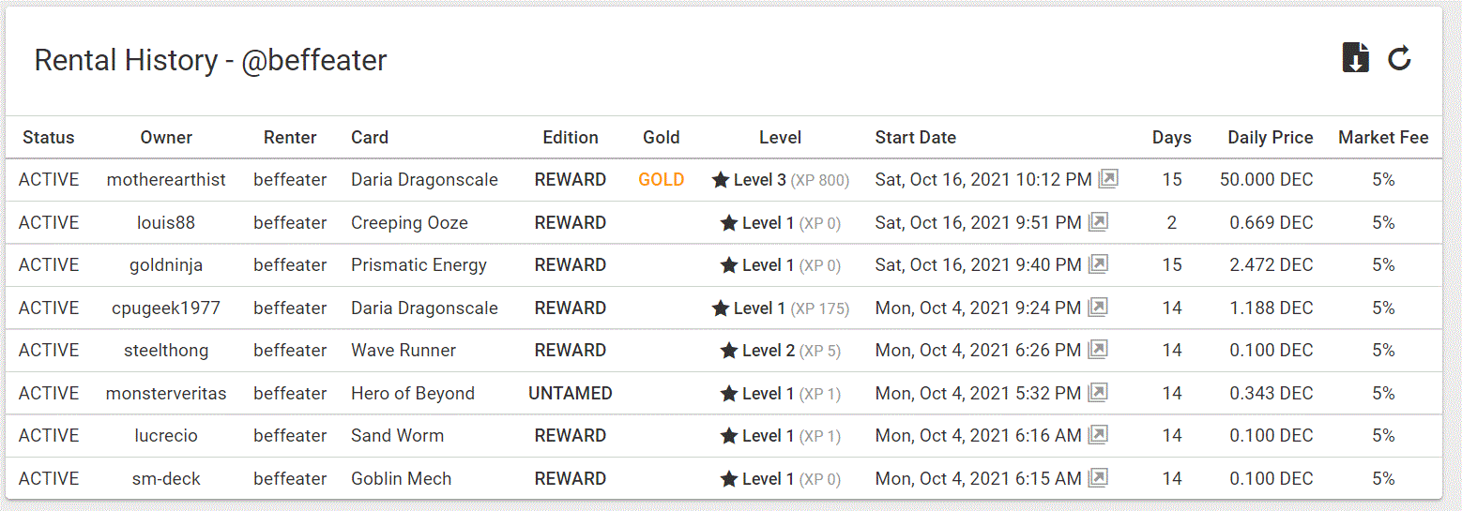Open transaction link for cpugeek1977's Daria Dragonscale

(x=1098, y=308)
